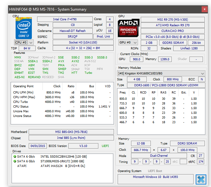Click the green status icon for INTEL SSDSC2BW120H6
211x187 pixels.
pos(15,157)
